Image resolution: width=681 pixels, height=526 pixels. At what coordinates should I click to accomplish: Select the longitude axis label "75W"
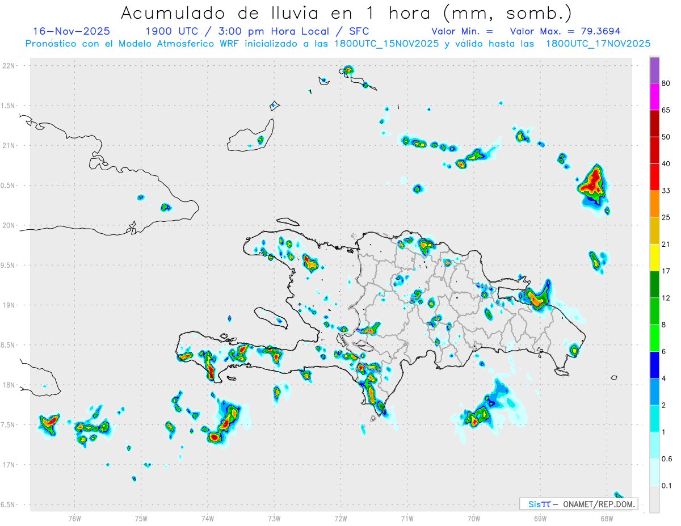pos(141,518)
